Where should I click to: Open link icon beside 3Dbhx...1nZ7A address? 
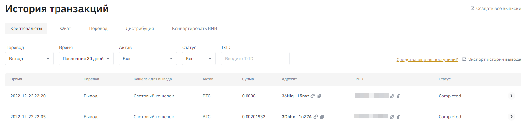[x=316, y=117]
